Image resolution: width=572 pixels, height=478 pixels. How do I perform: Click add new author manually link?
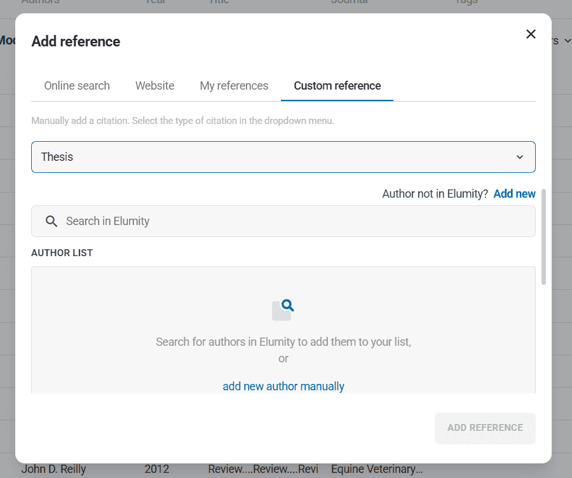point(283,386)
